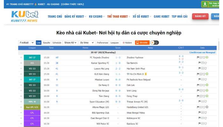Open the By time sorting dropdown
Screen dimensions: 223x127
tap(87, 43)
